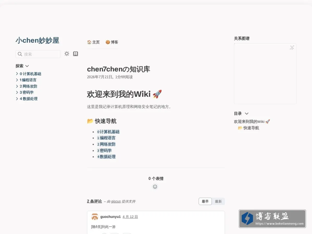Viewport: 312px width, 234px height.
Task: Click inside the 关系图谱 graph panel
Action: tap(265, 74)
